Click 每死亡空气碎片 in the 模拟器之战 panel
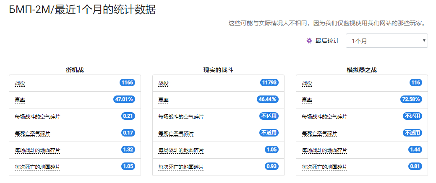436x183 pixels. coord(319,134)
